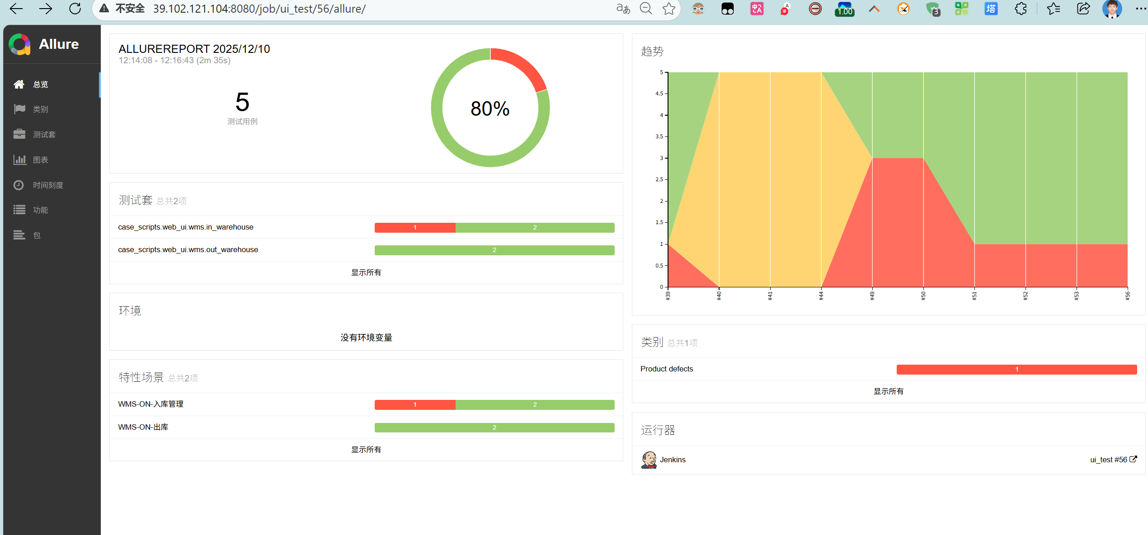Click the bookmark star in address bar
This screenshot has width=1148, height=535.
tap(669, 9)
